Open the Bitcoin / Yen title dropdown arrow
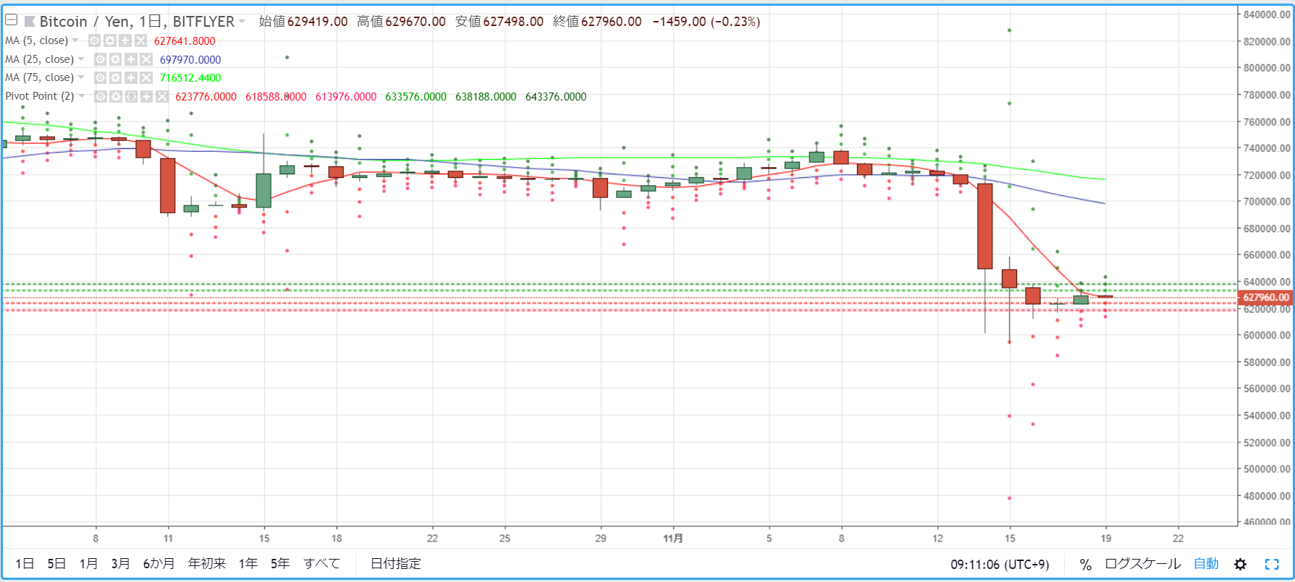This screenshot has width=1295, height=582. 242,22
